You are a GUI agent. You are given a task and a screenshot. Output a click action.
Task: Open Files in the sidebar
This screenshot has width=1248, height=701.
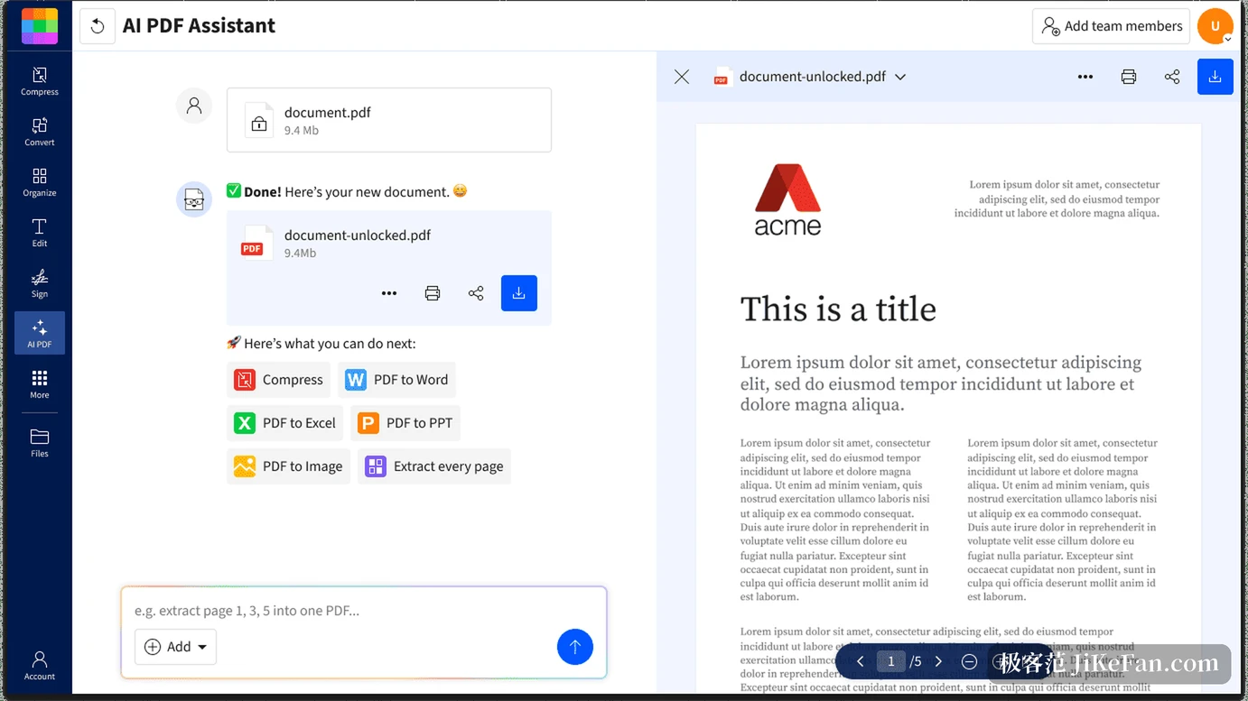[40, 443]
